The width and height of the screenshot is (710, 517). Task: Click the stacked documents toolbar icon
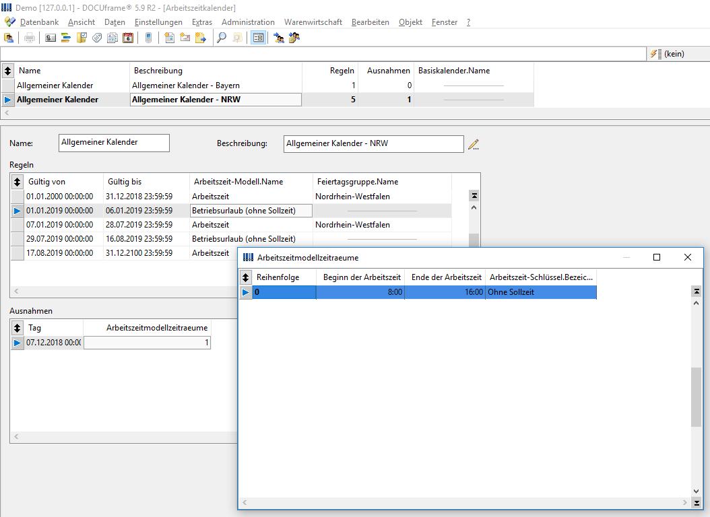click(112, 38)
